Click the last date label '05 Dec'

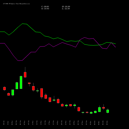pyautogui.click(x=107, y=123)
